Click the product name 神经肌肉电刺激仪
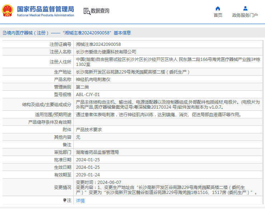 pyautogui.click(x=93, y=79)
